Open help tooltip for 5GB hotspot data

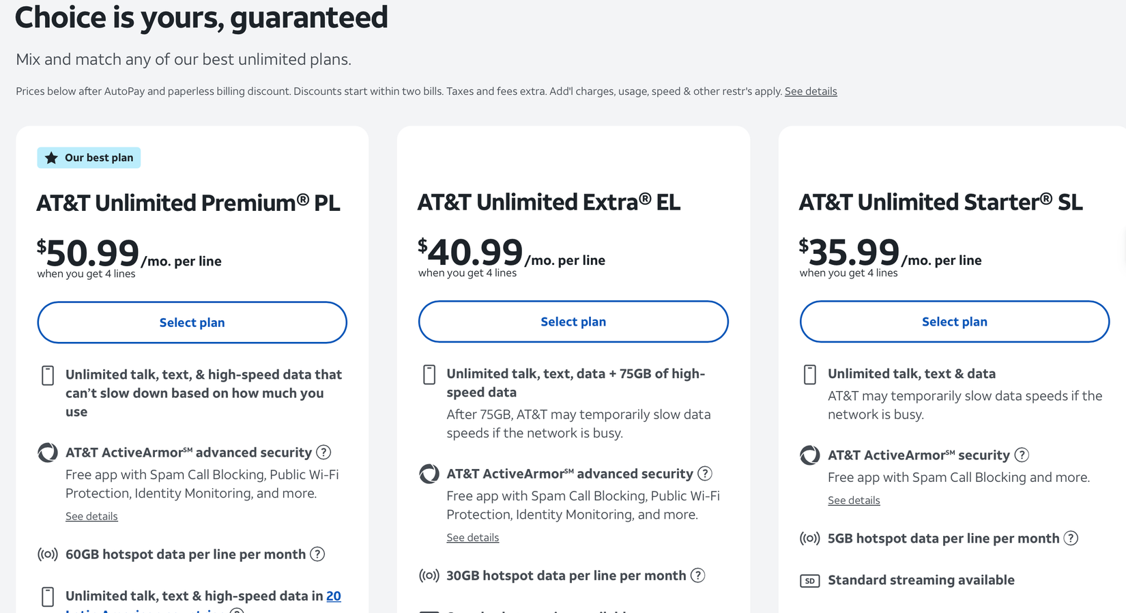pyautogui.click(x=1070, y=538)
